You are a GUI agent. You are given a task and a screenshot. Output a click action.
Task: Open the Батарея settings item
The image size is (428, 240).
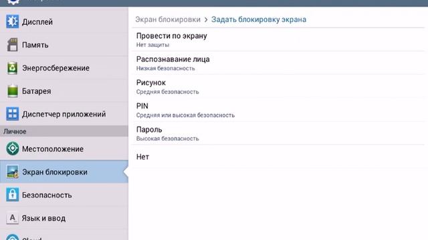tap(64, 91)
